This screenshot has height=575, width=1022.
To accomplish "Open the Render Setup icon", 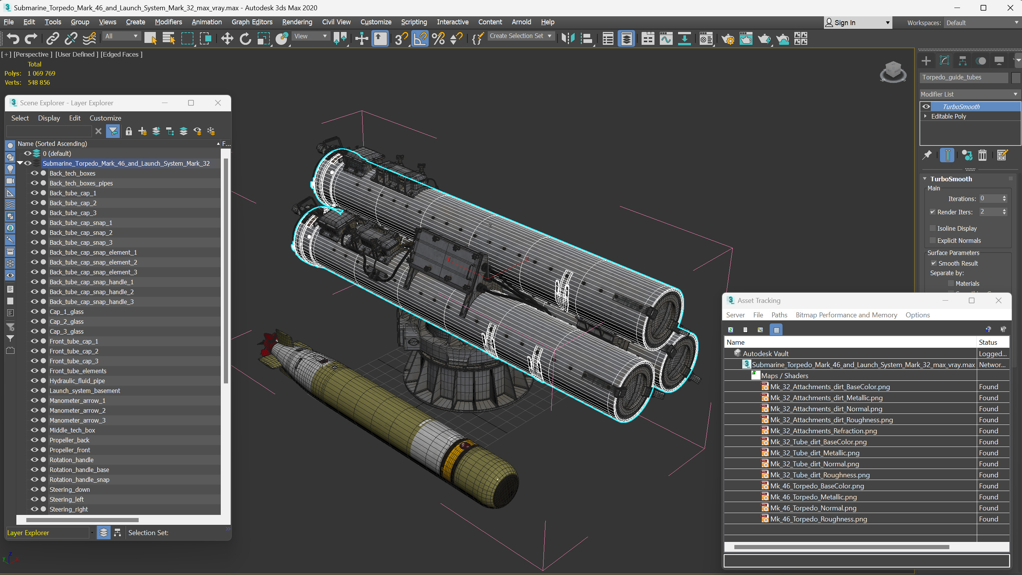I will tap(727, 38).
